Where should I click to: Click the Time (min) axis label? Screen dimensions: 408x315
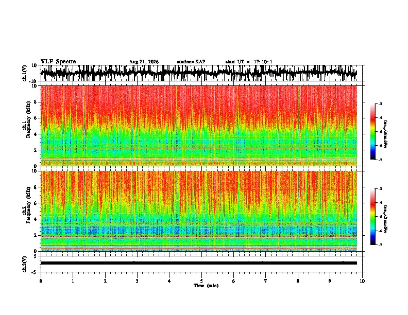206,286
